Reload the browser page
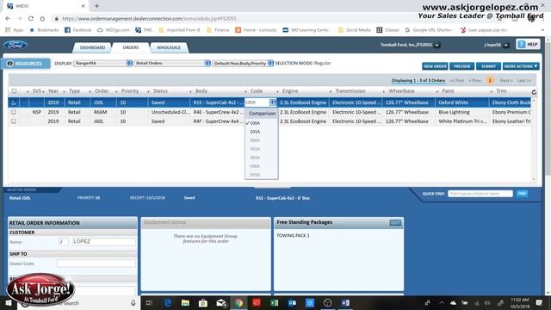This screenshot has width=551, height=310. (x=31, y=18)
